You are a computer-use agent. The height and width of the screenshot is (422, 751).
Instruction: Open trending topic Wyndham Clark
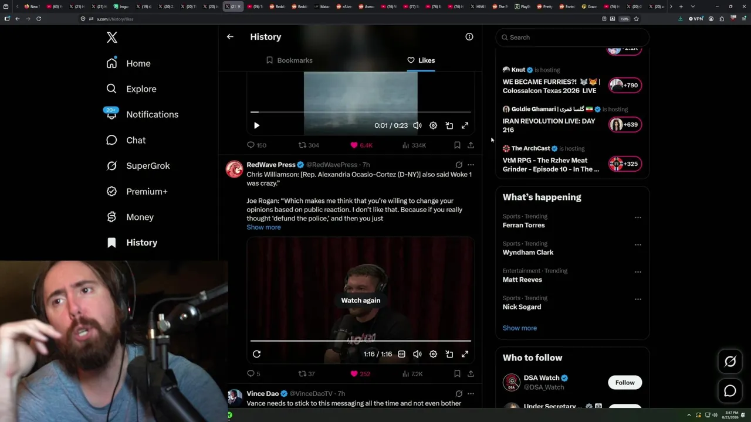pyautogui.click(x=528, y=253)
